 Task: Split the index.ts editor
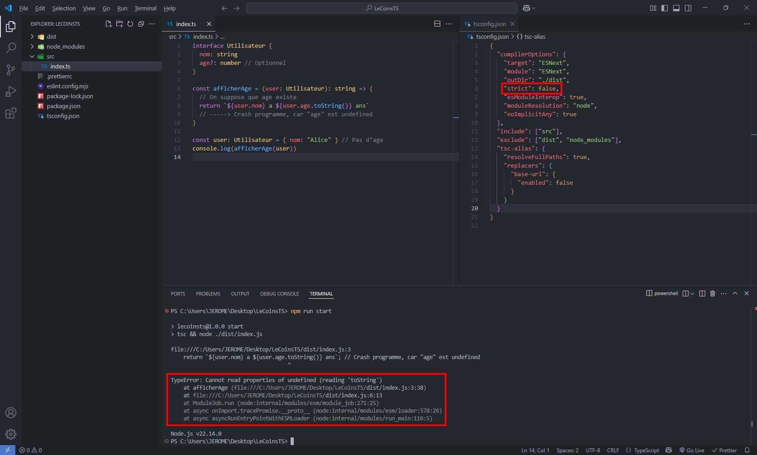click(x=437, y=24)
